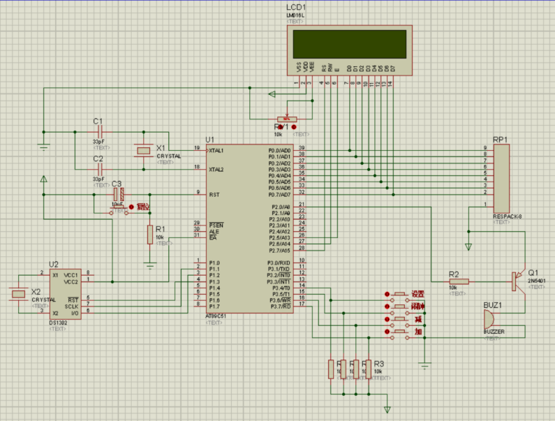Click the XTAL2 pin label on U1
The height and width of the screenshot is (421, 555).
coord(216,169)
